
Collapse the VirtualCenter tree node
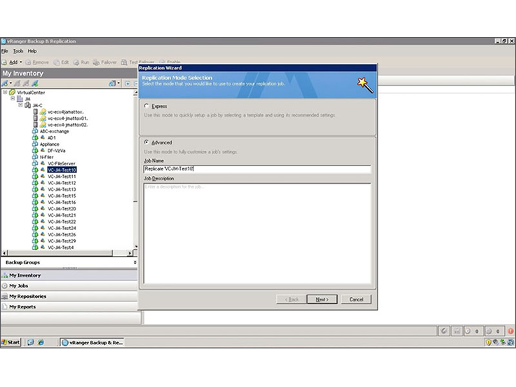click(x=5, y=92)
